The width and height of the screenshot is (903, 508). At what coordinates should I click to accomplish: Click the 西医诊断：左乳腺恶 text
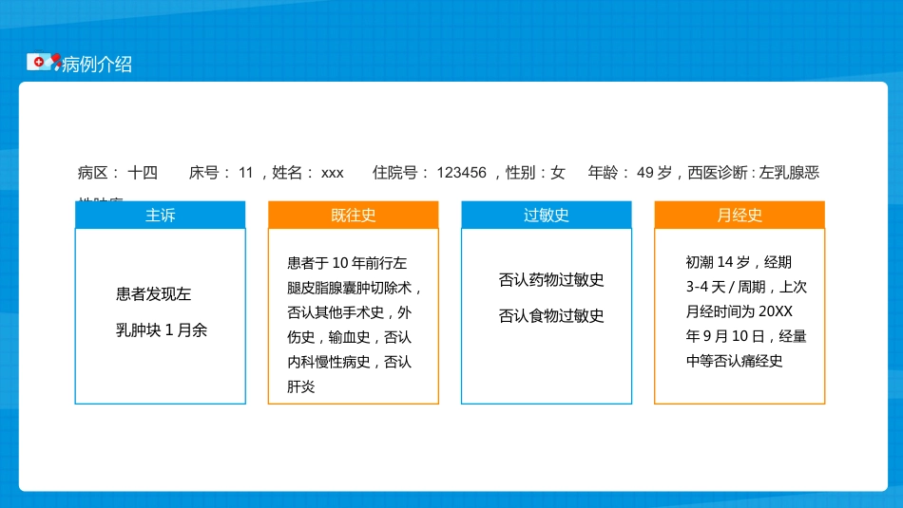pos(753,173)
